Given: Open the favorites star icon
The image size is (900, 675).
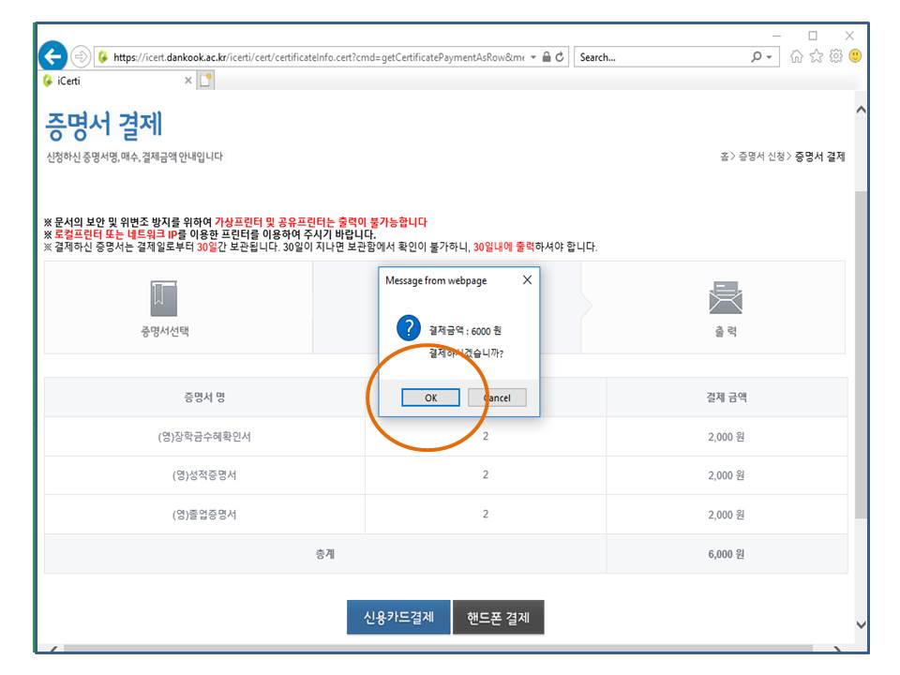Looking at the screenshot, I should coord(817,57).
